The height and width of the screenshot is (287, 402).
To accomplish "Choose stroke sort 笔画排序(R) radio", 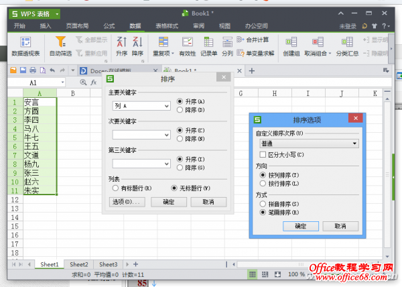I will coord(263,213).
